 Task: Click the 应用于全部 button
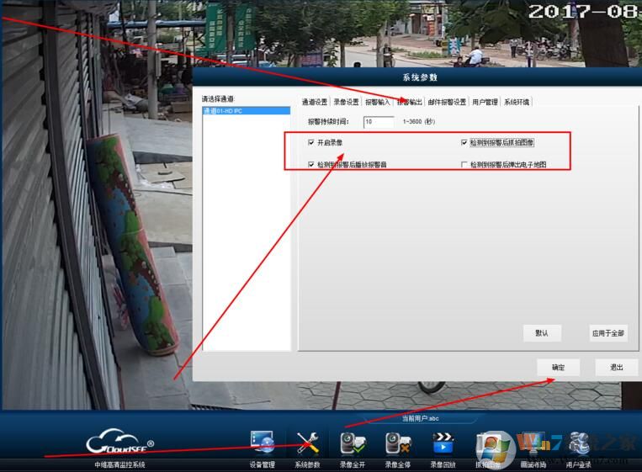click(x=608, y=333)
